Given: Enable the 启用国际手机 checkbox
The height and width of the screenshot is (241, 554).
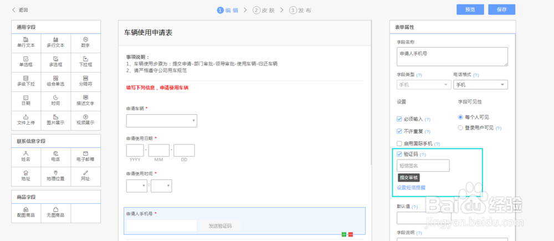Looking at the screenshot, I should (x=399, y=144).
